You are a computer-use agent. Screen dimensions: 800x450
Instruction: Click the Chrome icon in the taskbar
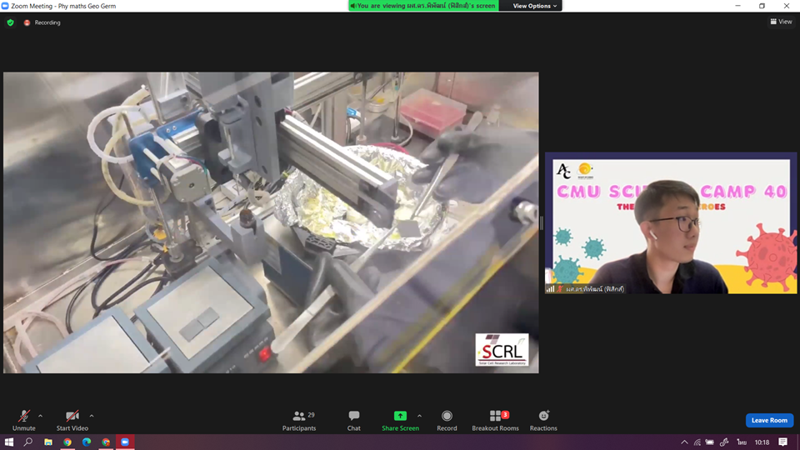(x=67, y=442)
